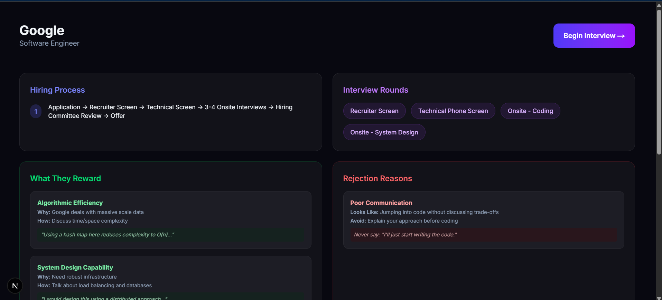Viewport: 662px width, 300px height.
Task: Click the vertical scrollbar thumb
Action: (x=659, y=82)
